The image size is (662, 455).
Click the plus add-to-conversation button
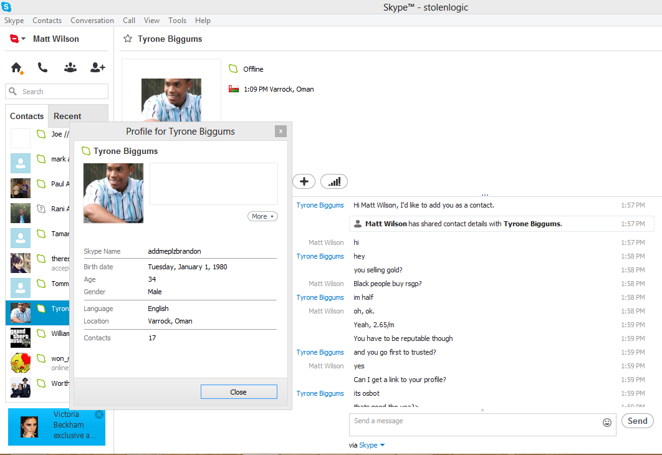pos(304,181)
